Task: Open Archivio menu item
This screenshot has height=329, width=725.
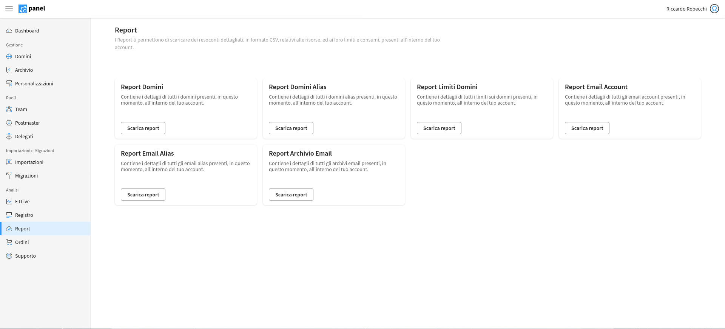Action: (45, 70)
